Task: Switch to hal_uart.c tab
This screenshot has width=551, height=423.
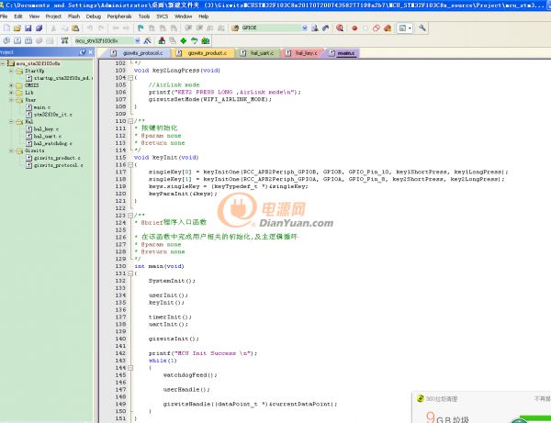Action: point(258,53)
